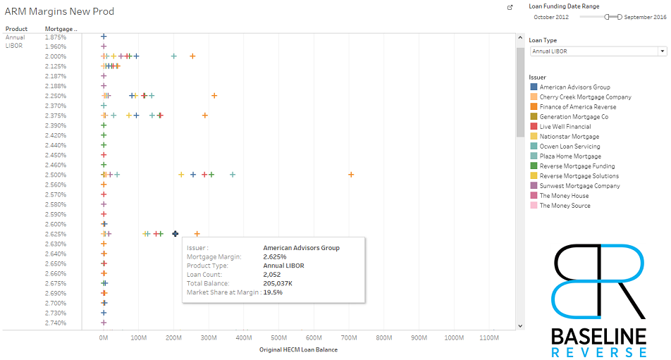Image resolution: width=671 pixels, height=360 pixels.
Task: Select the 2.000% margin row label
Action: (x=56, y=56)
